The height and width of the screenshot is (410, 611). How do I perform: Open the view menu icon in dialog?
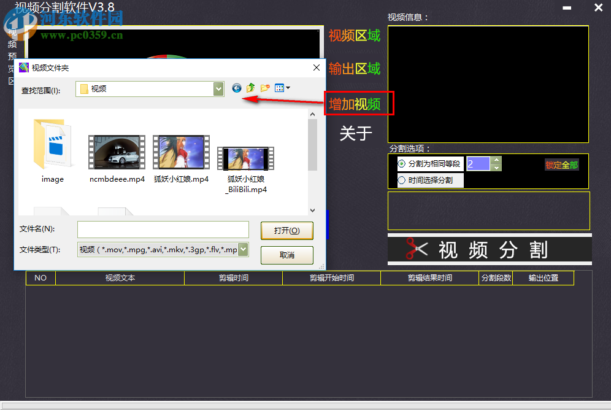[282, 88]
